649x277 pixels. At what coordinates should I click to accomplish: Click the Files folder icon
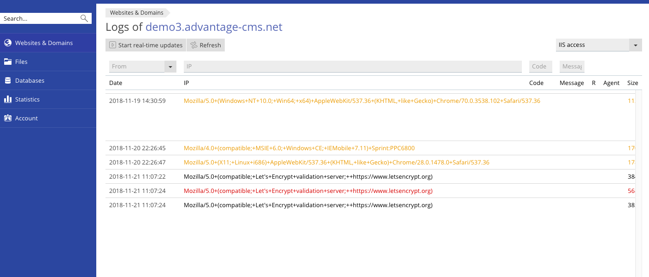tap(7, 62)
